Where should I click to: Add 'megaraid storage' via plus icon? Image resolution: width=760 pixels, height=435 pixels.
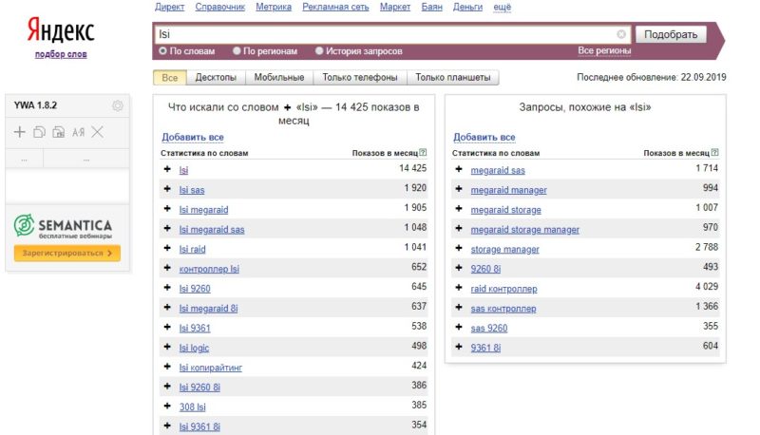[459, 209]
